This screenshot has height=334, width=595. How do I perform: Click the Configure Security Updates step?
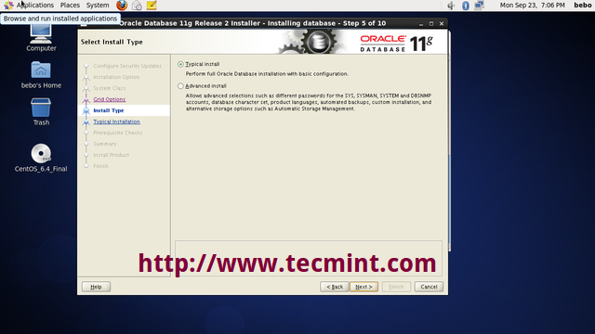pos(127,66)
